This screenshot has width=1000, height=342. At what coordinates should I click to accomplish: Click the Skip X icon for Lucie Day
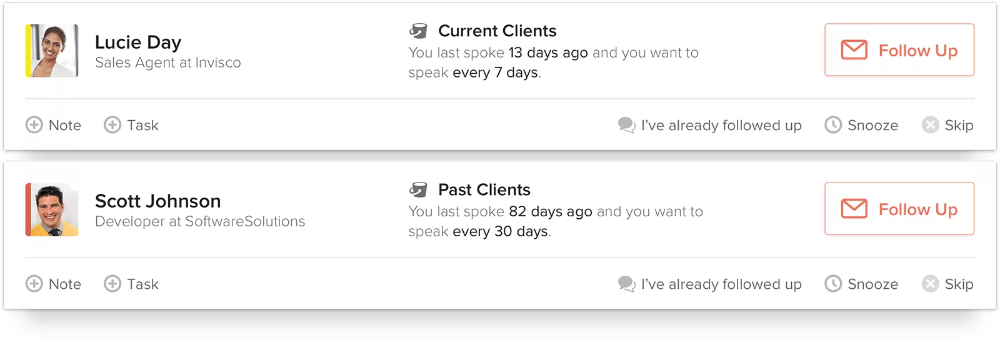(x=930, y=125)
